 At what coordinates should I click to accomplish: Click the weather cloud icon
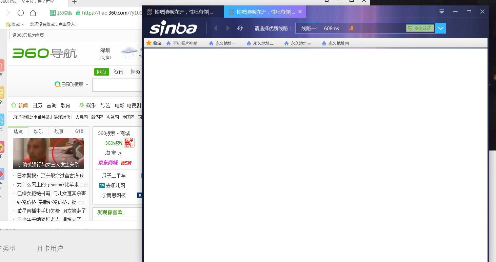point(129,53)
